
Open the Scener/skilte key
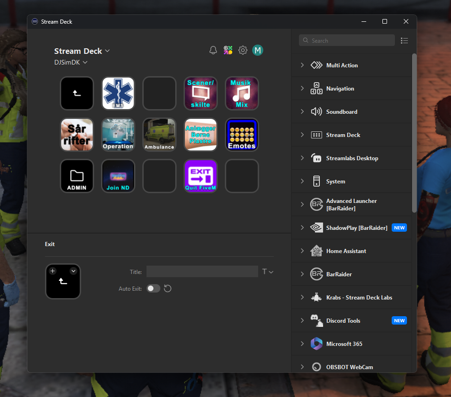pos(201,93)
